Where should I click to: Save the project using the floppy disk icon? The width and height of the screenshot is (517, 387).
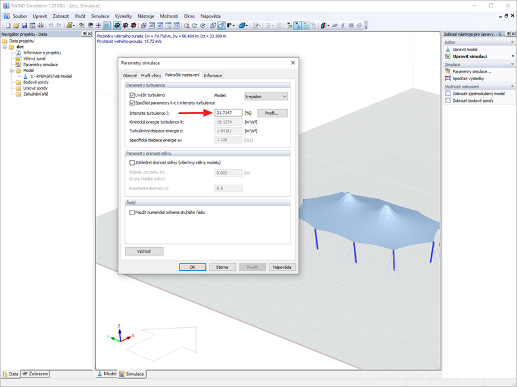tap(24, 25)
